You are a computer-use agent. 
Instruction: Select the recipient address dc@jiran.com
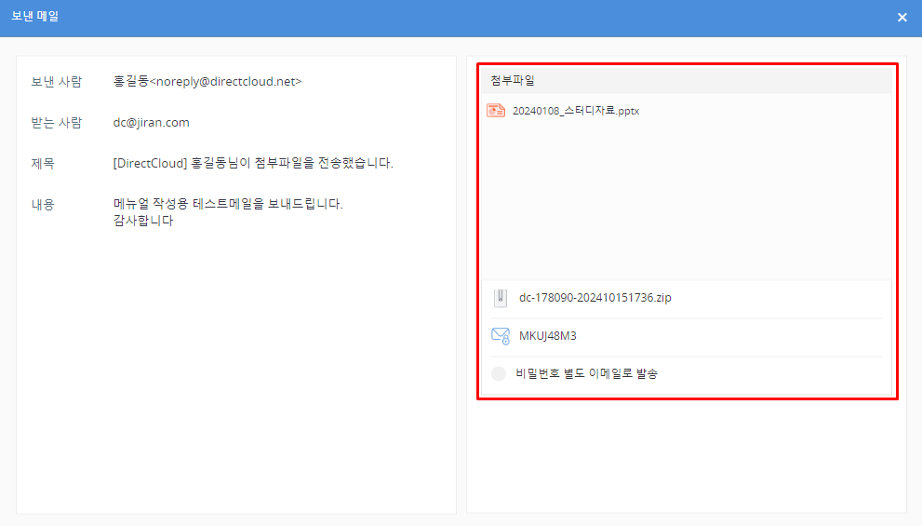click(x=151, y=123)
